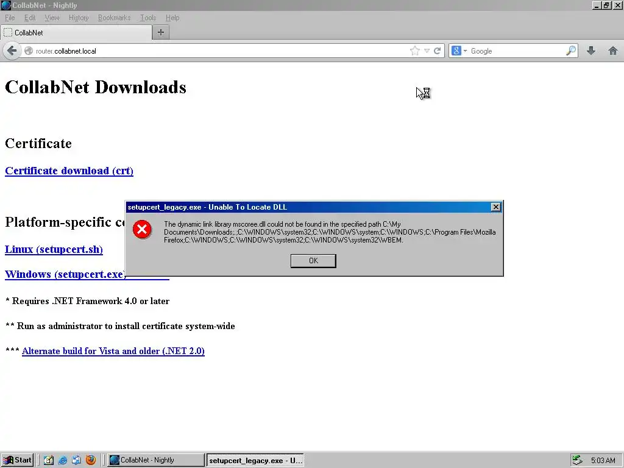
Task: Launch Internet Explorer from quick launch
Action: (63, 460)
